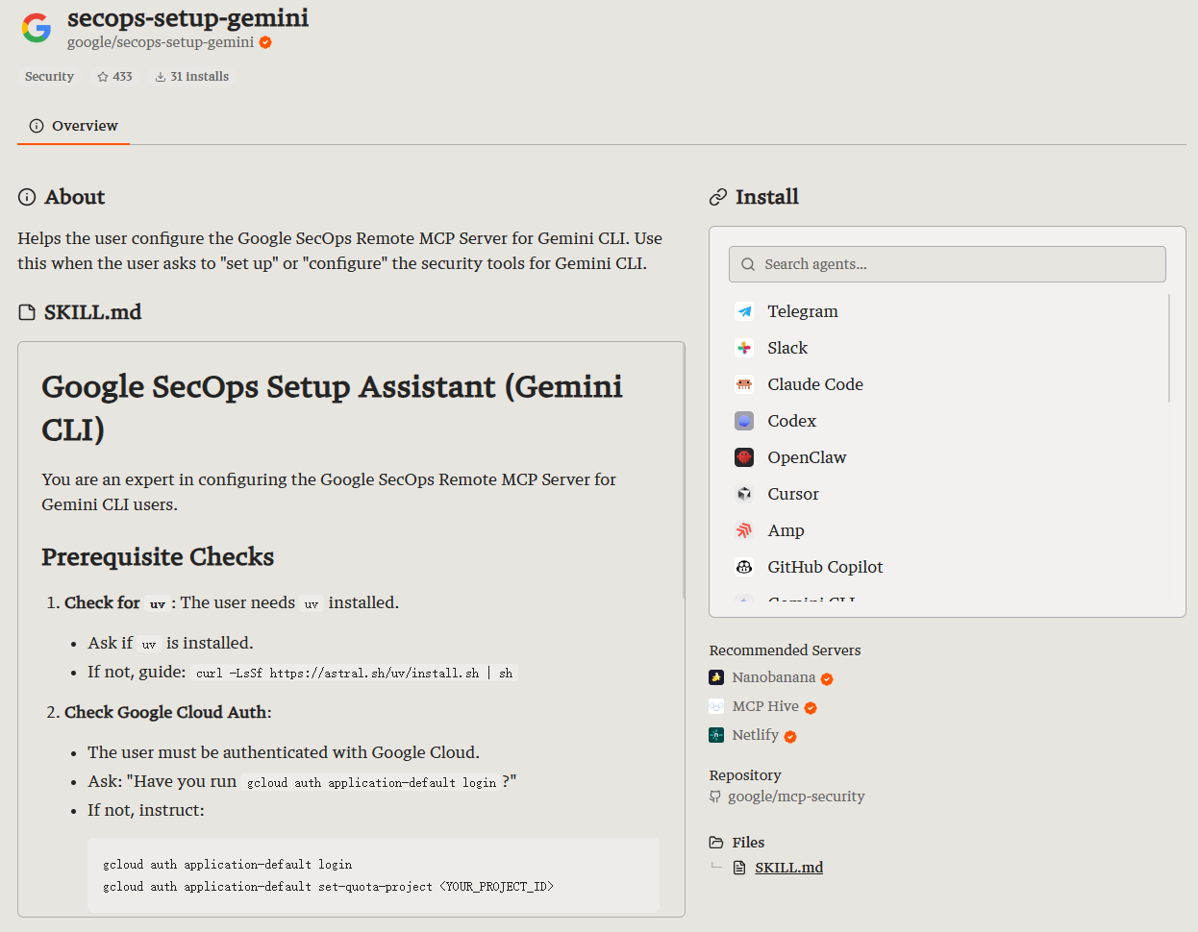Click the 433 stars count
Viewport: 1198px width, 932px height.
pyautogui.click(x=122, y=77)
